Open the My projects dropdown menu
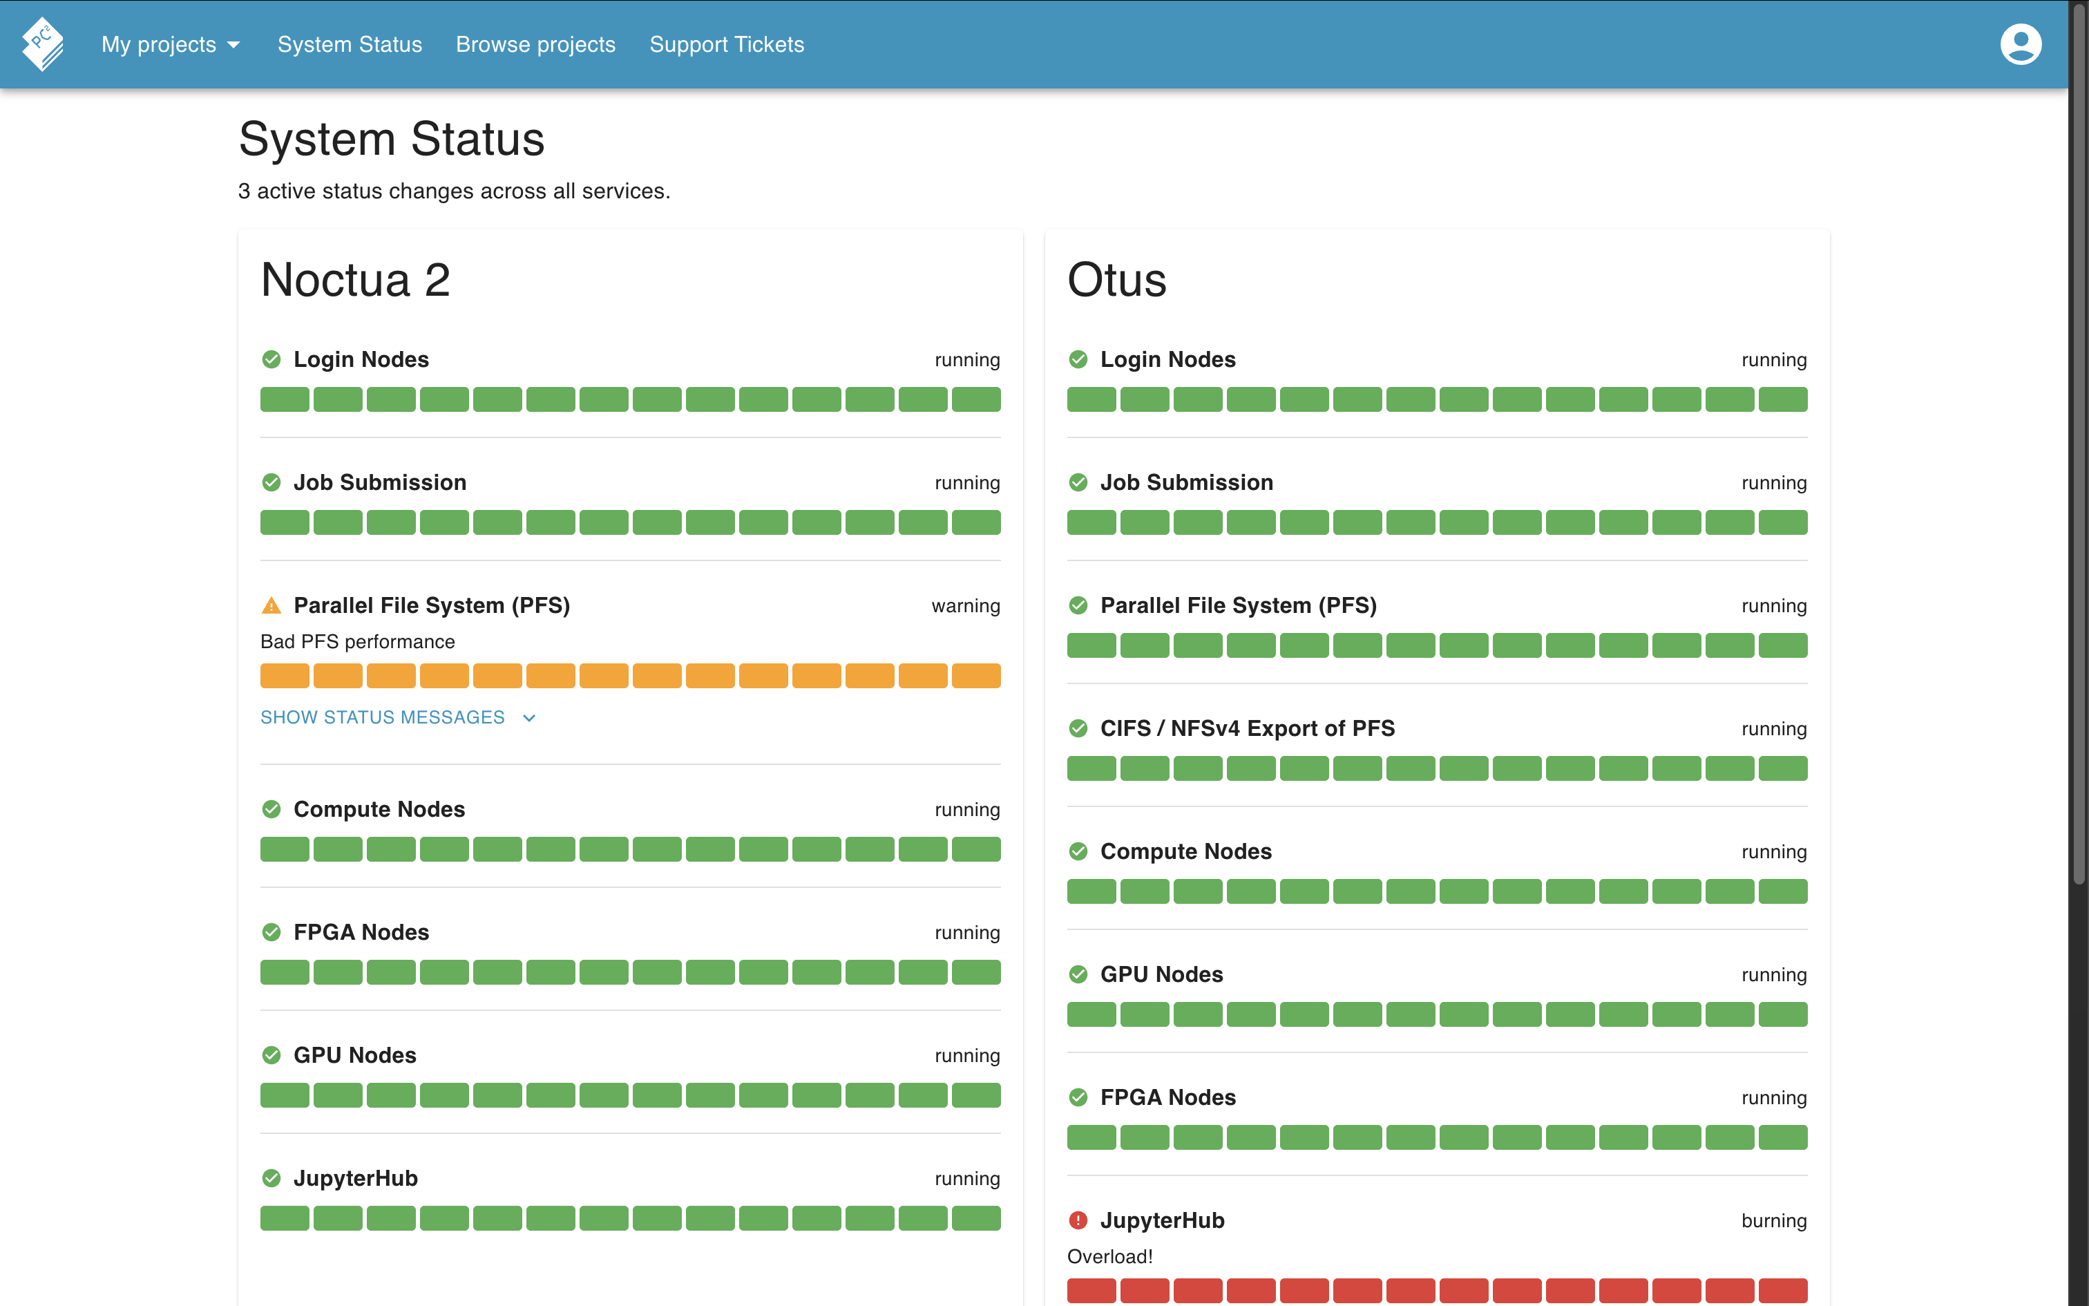The image size is (2089, 1306). click(x=170, y=44)
